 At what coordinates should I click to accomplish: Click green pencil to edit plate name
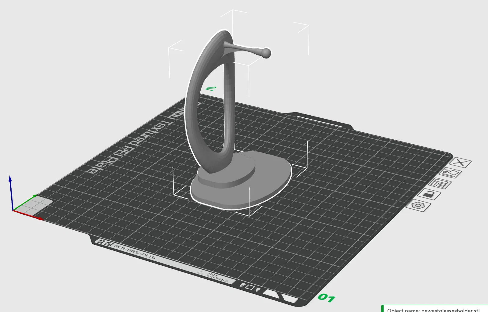click(210, 89)
